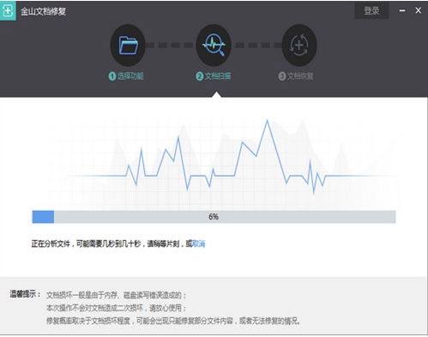The image size is (428, 337).
Task: Click the magnifier pulse icon for 文档扫描
Action: (x=214, y=45)
